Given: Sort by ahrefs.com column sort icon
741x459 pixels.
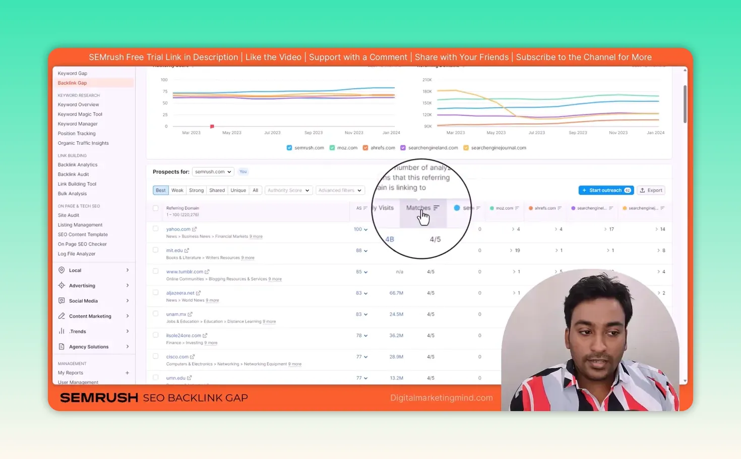Looking at the screenshot, I should (x=559, y=208).
